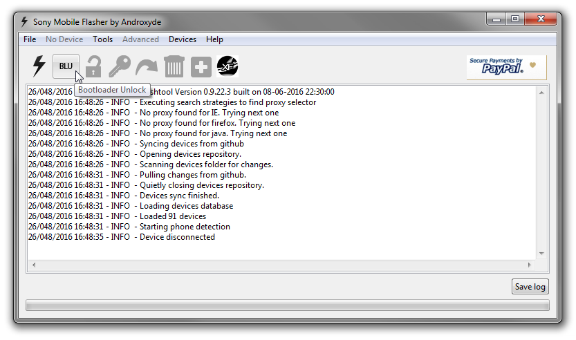Screen dimensions: 576x340
Task: Select log line 'Opening devices repository.'
Action: [135, 154]
